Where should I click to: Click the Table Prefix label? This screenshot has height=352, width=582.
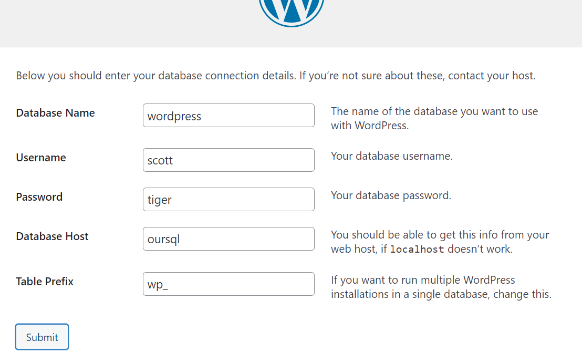point(45,282)
